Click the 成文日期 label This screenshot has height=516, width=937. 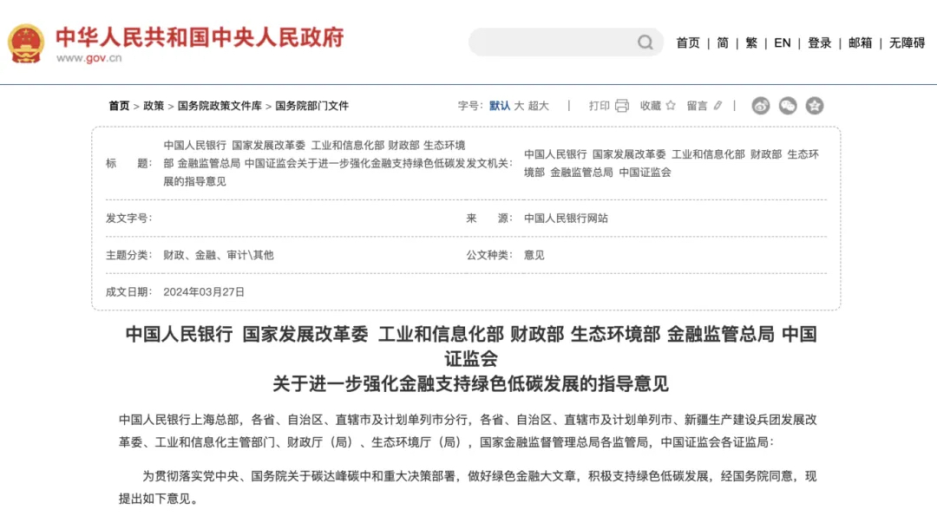(128, 291)
